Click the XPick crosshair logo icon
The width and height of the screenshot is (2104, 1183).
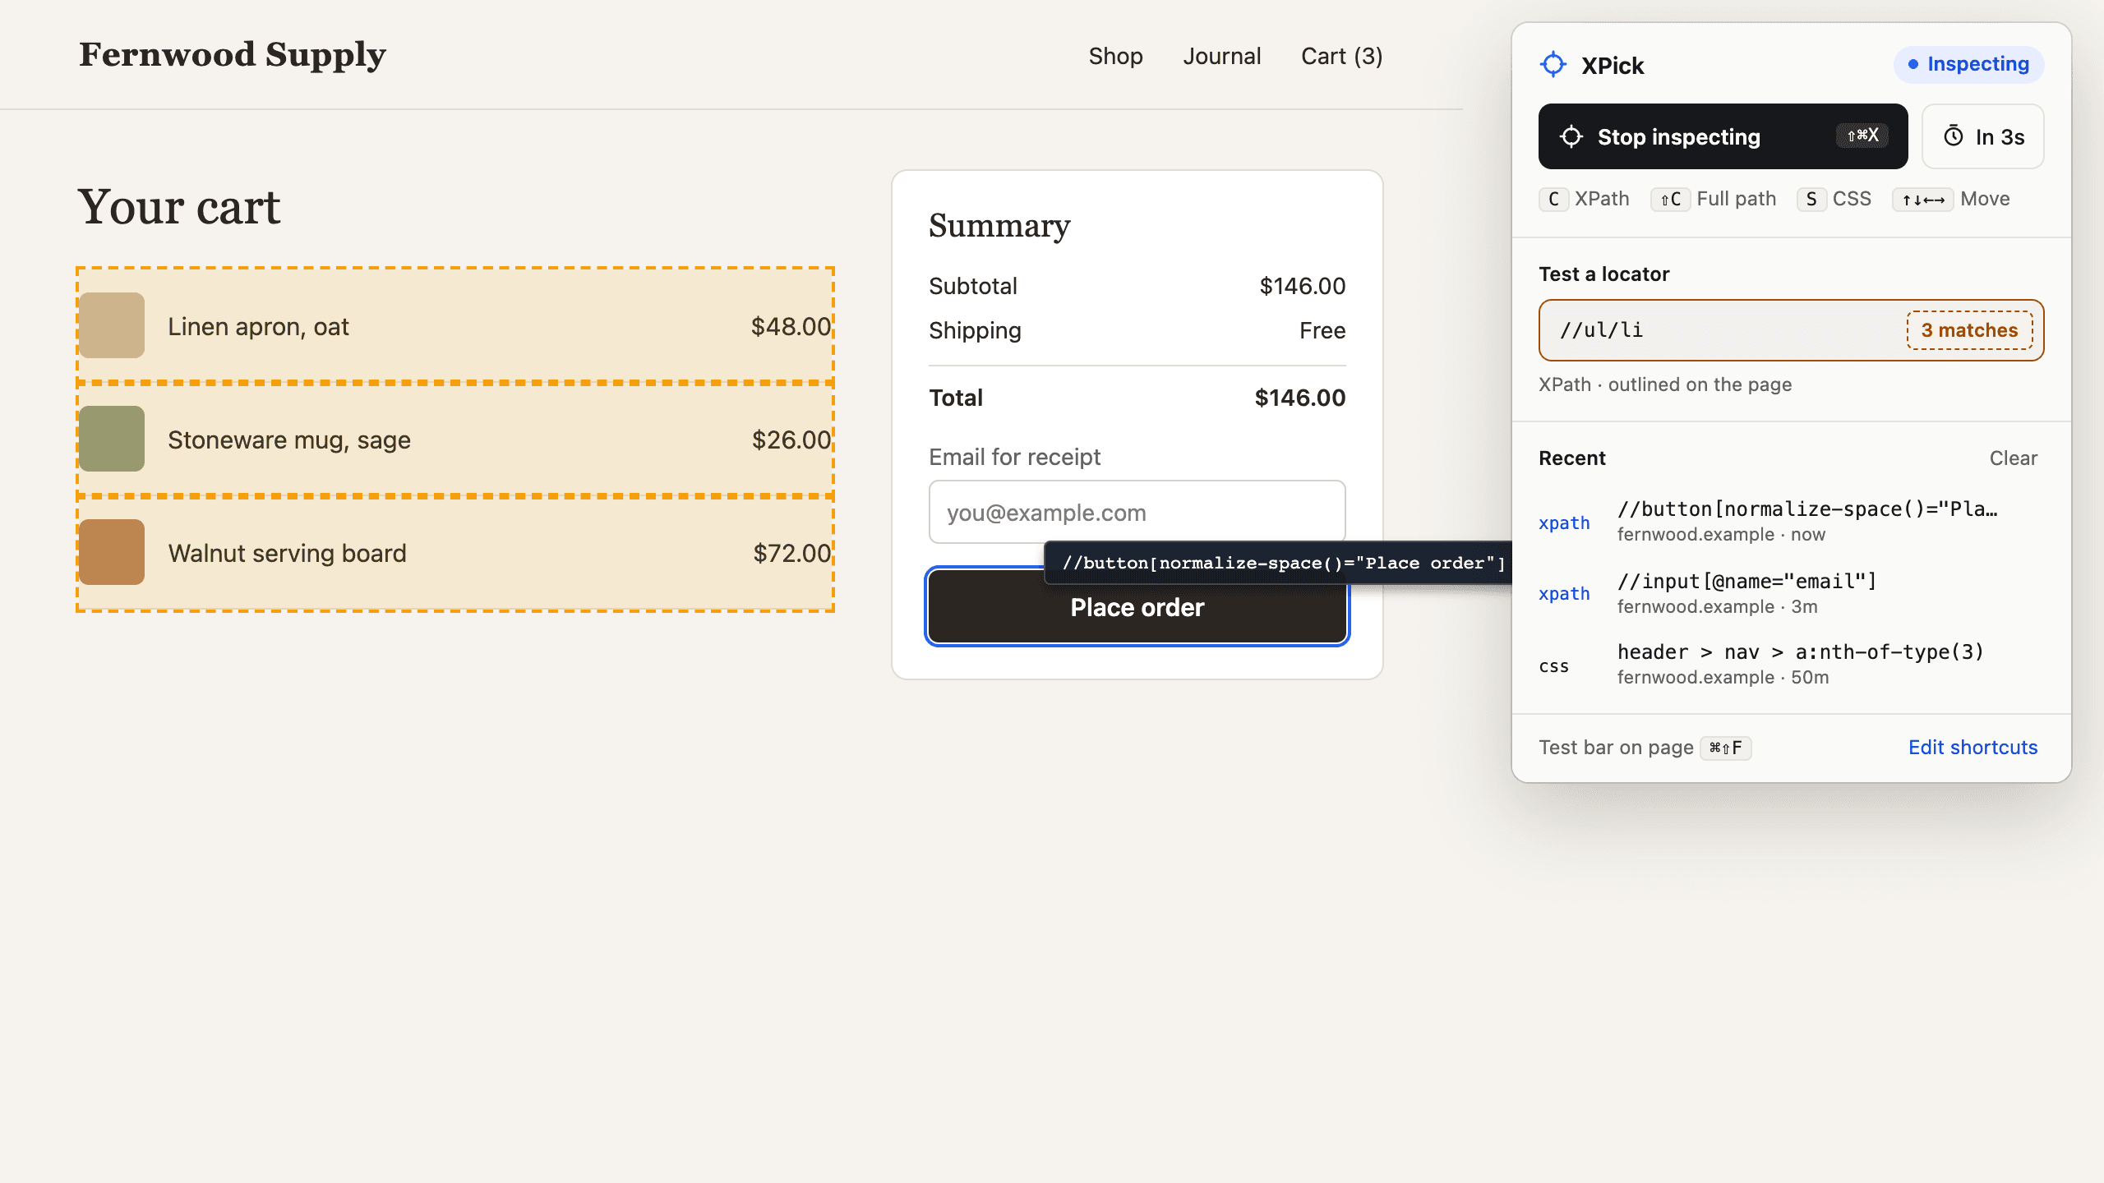point(1553,64)
